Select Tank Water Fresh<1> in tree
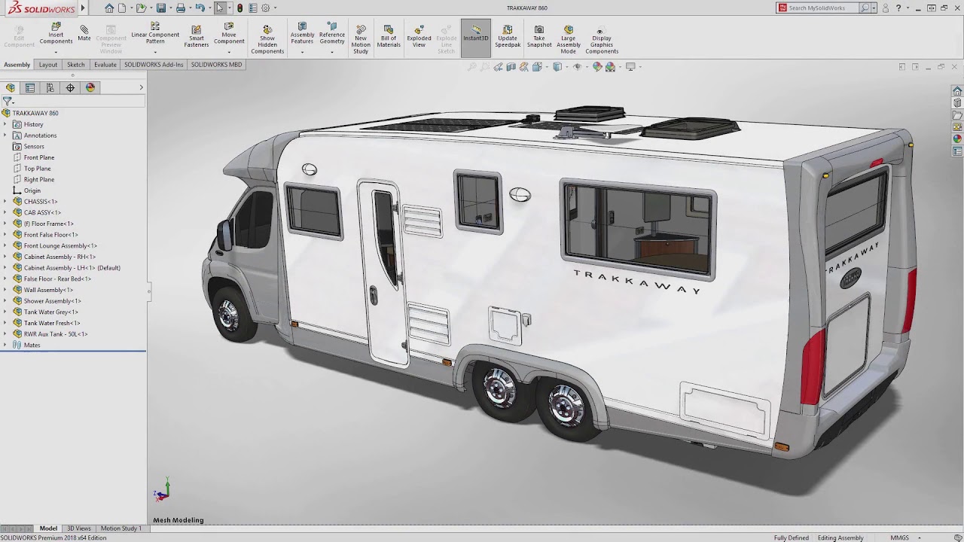The height and width of the screenshot is (542, 964). point(52,323)
